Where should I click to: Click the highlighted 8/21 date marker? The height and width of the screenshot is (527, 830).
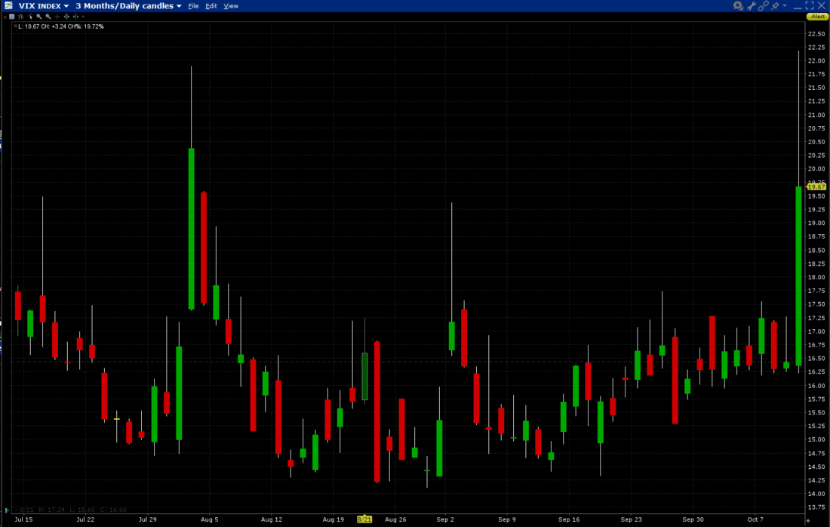(364, 519)
